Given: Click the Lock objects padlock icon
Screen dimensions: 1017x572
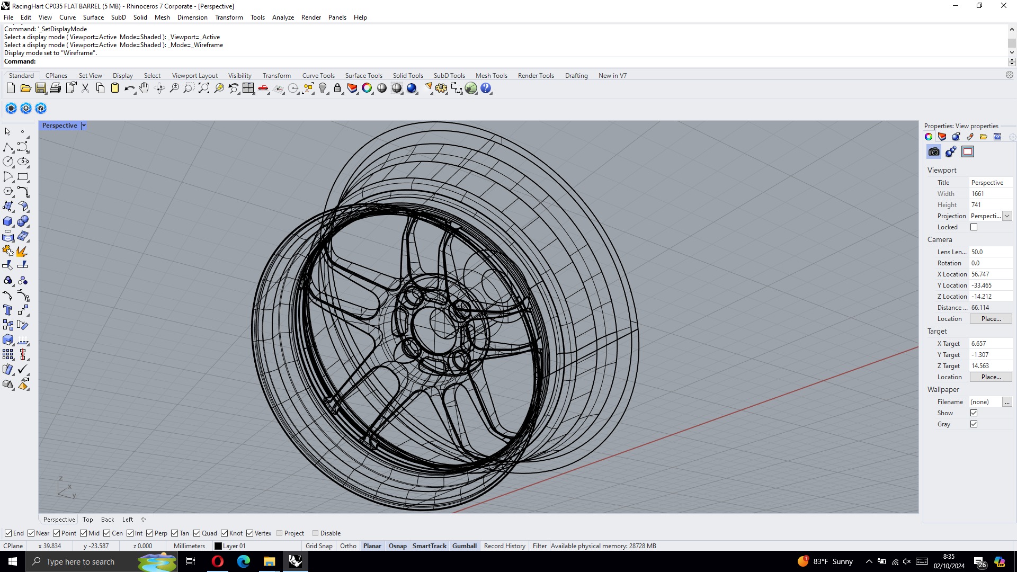Looking at the screenshot, I should 337,88.
